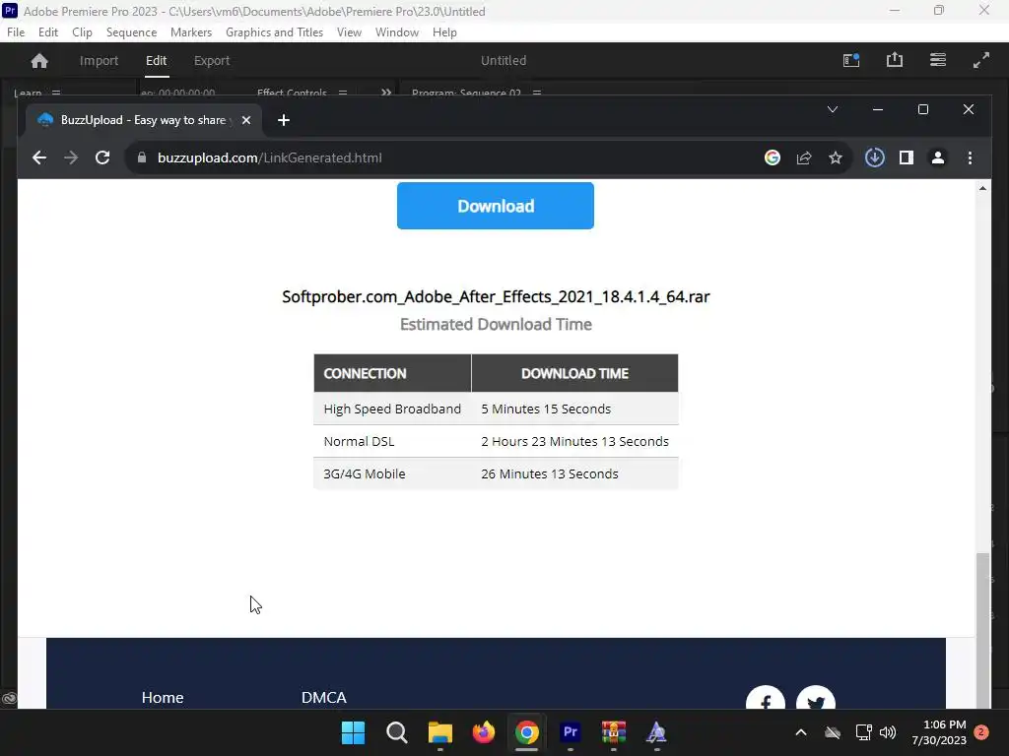
Task: Open Premiere workspaces panel icon
Action: pos(851,60)
